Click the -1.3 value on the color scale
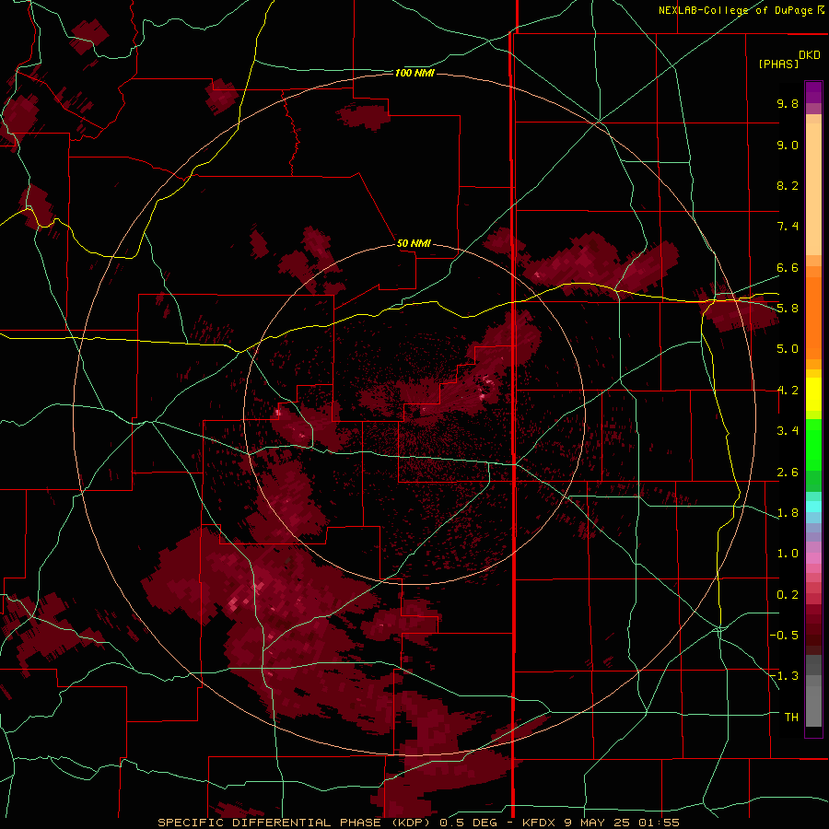 click(x=784, y=676)
